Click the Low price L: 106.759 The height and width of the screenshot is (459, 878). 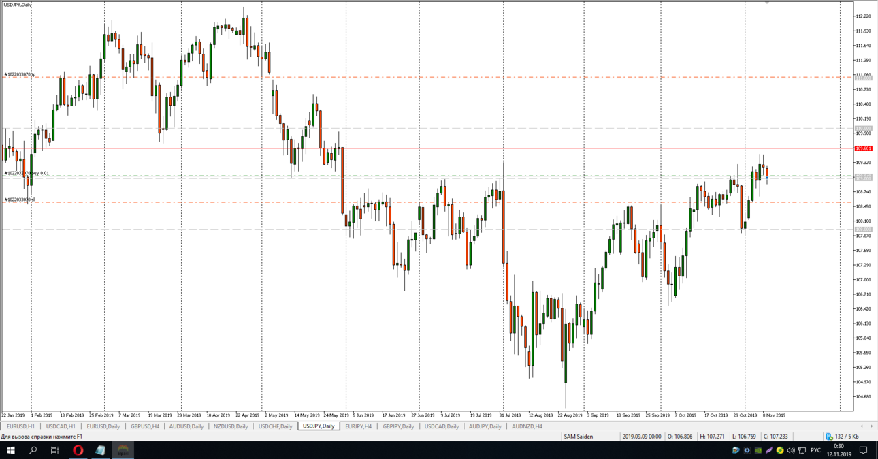click(743, 437)
